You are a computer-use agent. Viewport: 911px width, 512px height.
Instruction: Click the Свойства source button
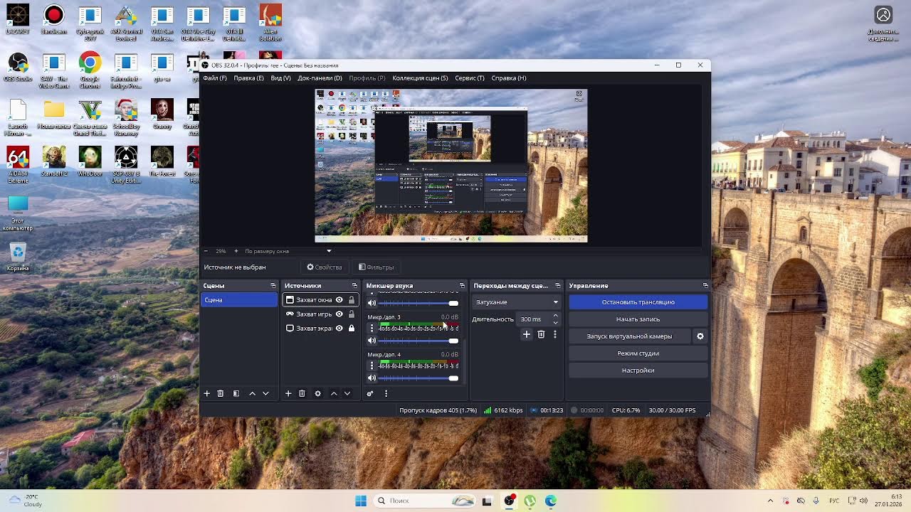tap(325, 267)
